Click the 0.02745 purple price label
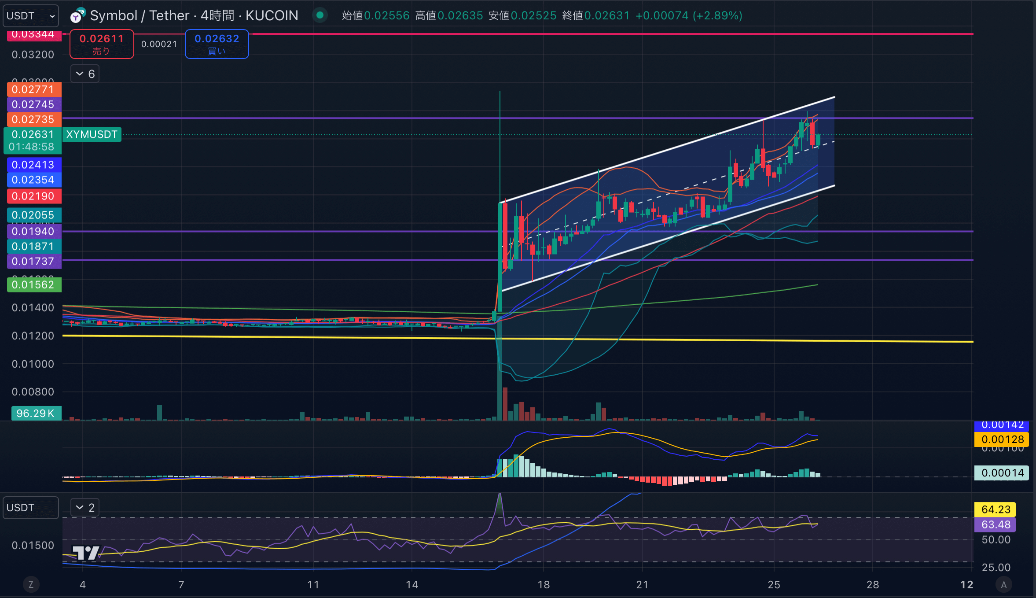The image size is (1036, 598). [34, 104]
